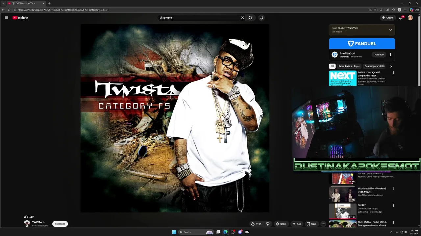
Task: Open TWISTA channel avatar
Action: [x=27, y=224]
